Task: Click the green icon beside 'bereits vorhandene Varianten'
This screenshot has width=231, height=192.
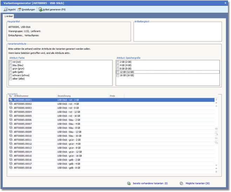Action: tap(129, 183)
